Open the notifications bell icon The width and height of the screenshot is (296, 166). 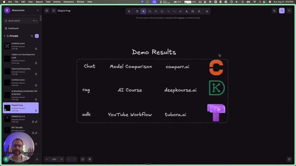[37, 159]
